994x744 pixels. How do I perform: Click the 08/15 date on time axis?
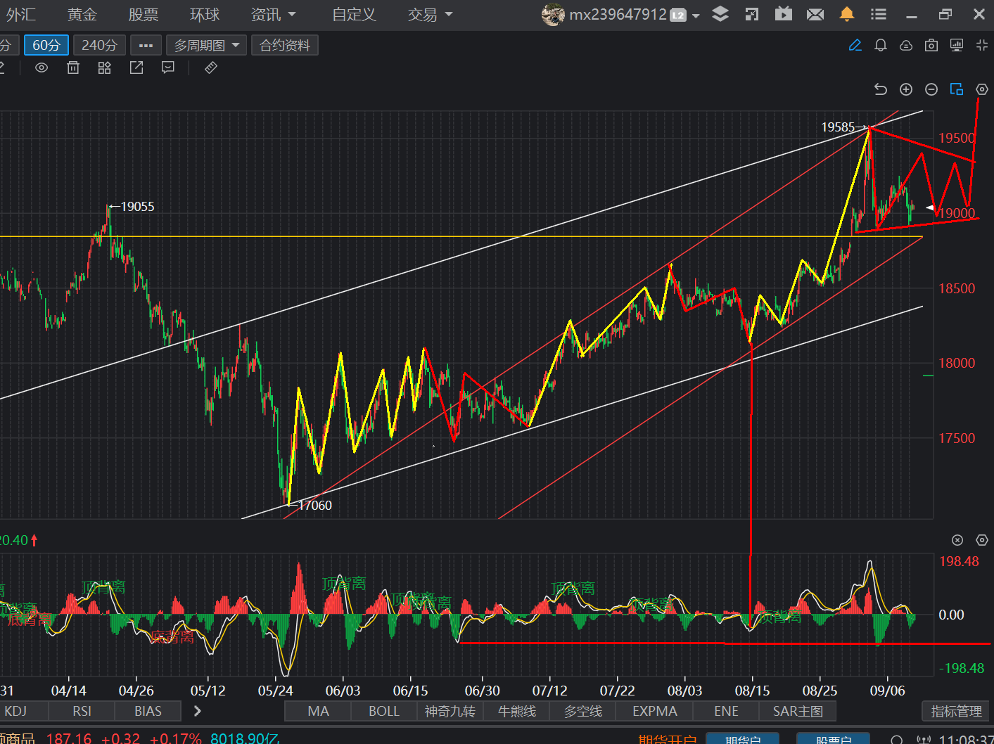[752, 691]
